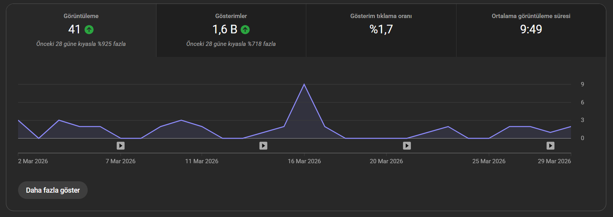Click the 29 Mar 2026 axis label
This screenshot has width=613, height=217.
554,161
